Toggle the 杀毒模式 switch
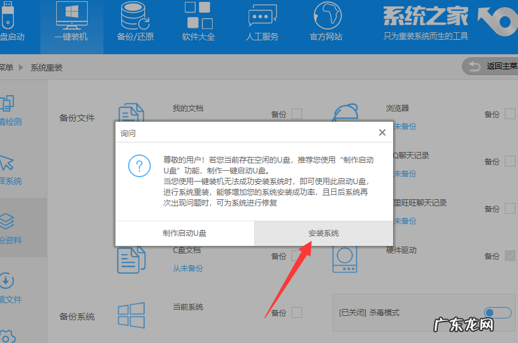 coord(498,312)
